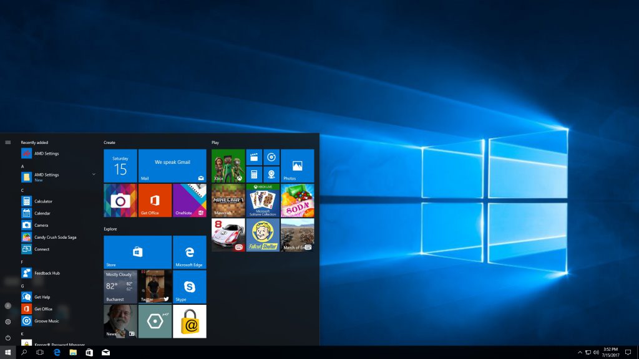Open the Action Center notifications icon
This screenshot has height=359, width=639.
pos(628,353)
